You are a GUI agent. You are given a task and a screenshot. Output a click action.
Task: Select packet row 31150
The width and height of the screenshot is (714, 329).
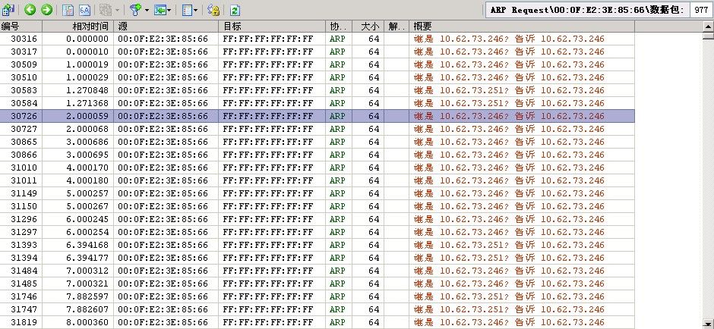[x=317, y=206]
